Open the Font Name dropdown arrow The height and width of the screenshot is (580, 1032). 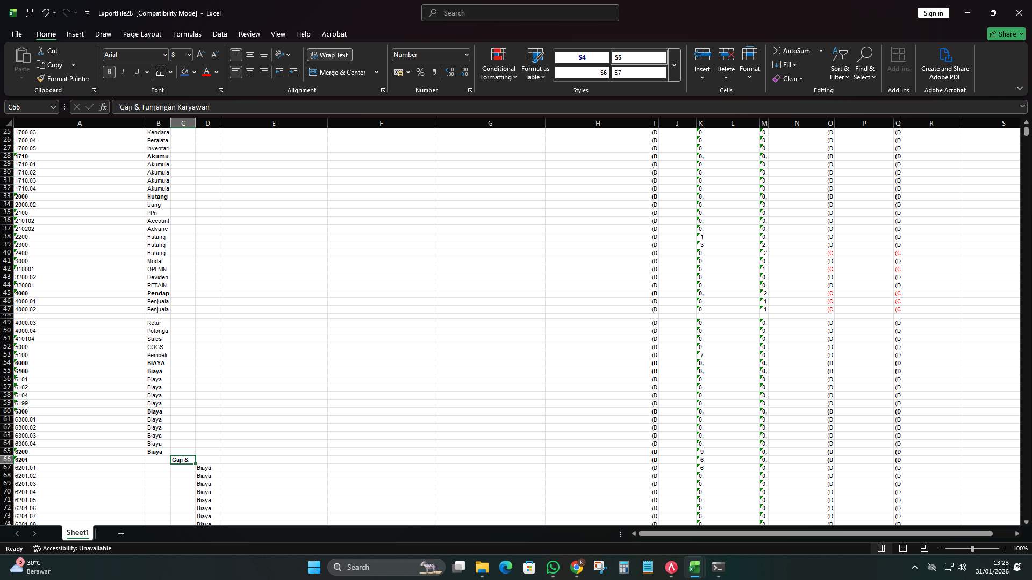[164, 54]
